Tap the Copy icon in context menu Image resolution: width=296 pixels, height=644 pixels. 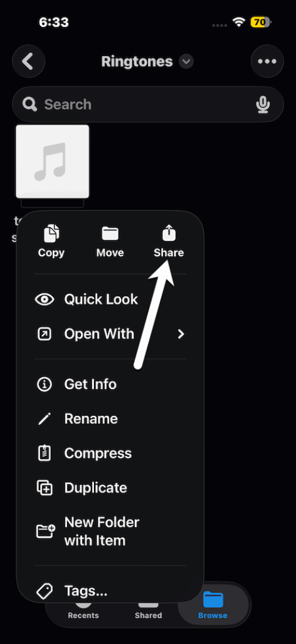(51, 233)
